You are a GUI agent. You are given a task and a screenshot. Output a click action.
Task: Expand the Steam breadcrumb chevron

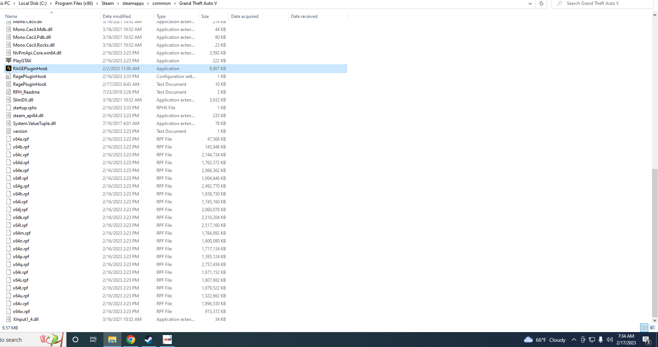coord(118,3)
